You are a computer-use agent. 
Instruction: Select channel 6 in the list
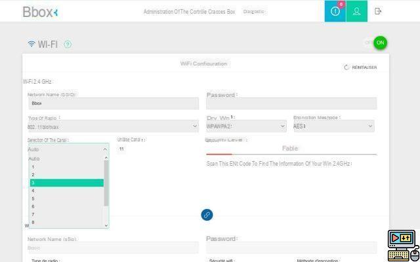point(66,206)
